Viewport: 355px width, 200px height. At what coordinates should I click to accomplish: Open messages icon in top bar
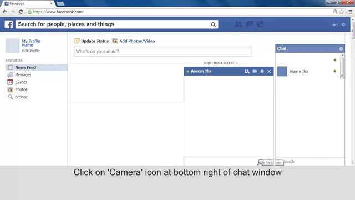249,24
